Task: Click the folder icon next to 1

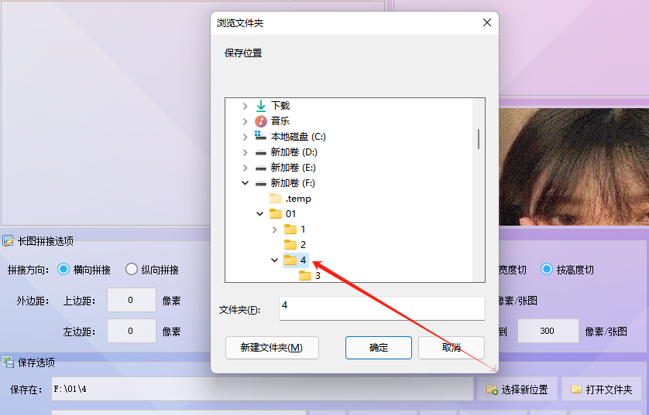Action: coord(290,230)
